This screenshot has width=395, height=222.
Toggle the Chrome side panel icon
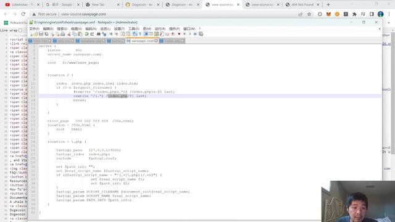click(x=372, y=14)
